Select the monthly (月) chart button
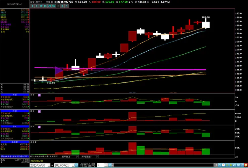The height and width of the screenshot is (168, 248). click(67, 6)
